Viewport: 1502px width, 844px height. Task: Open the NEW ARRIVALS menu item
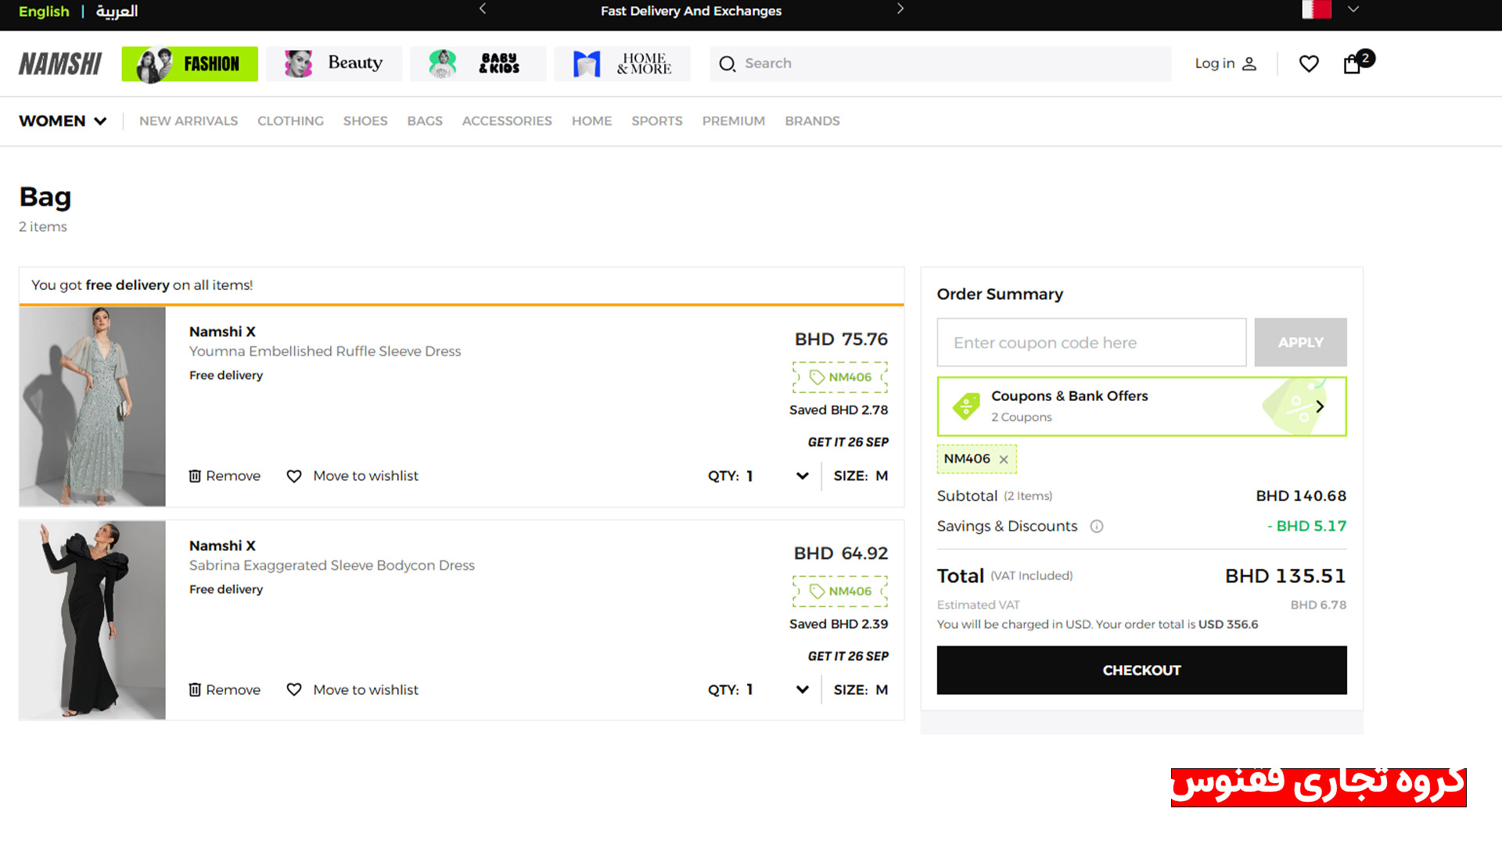pyautogui.click(x=189, y=121)
